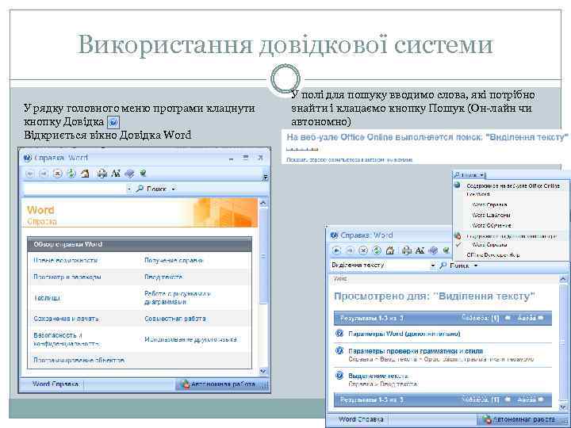Click Поиск magnifier button in right Help window
The height and width of the screenshot is (428, 571).
tap(454, 266)
